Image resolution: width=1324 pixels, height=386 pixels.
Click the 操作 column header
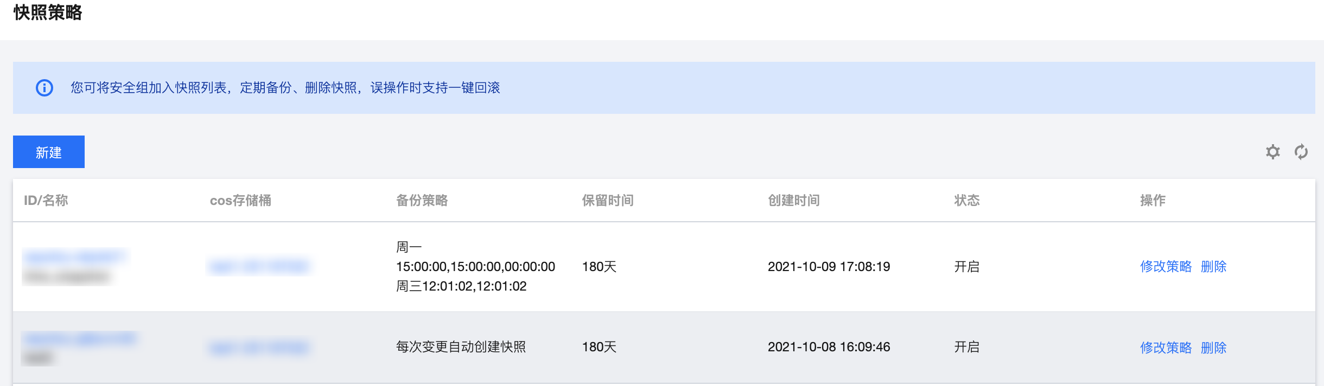pyautogui.click(x=1153, y=201)
